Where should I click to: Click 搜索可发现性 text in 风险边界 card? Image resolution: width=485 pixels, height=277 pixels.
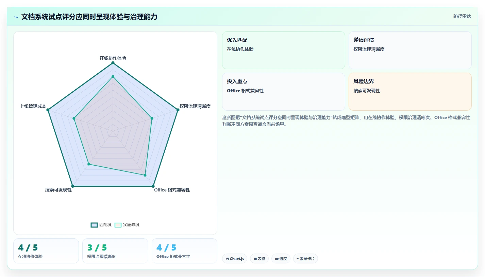coord(367,91)
